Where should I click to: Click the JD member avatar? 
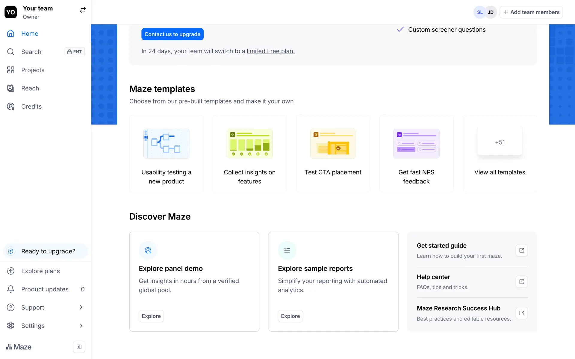491,12
